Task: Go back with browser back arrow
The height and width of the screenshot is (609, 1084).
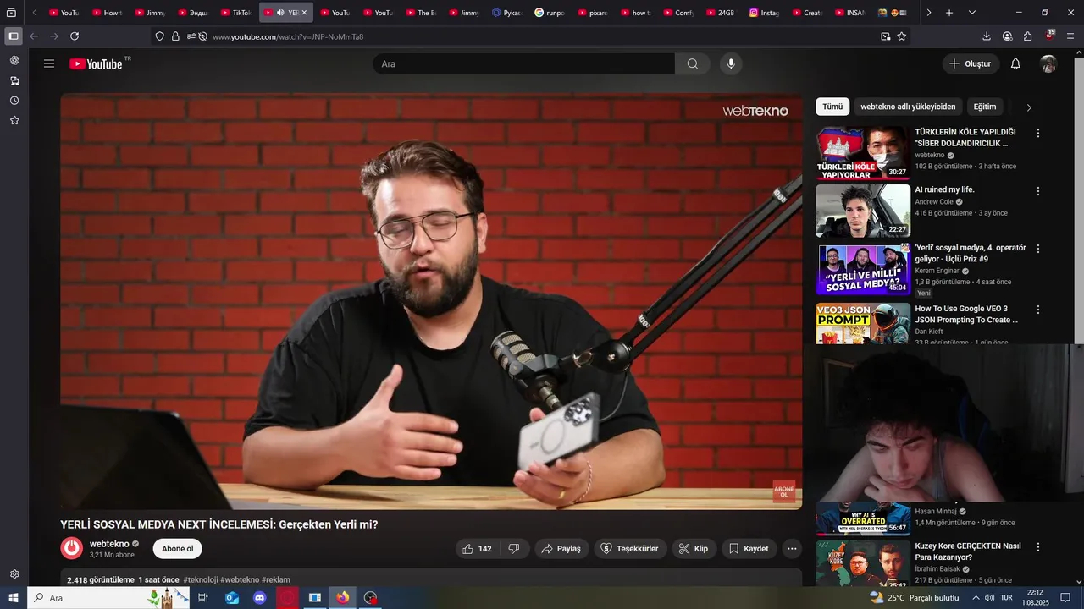Action: 34,36
